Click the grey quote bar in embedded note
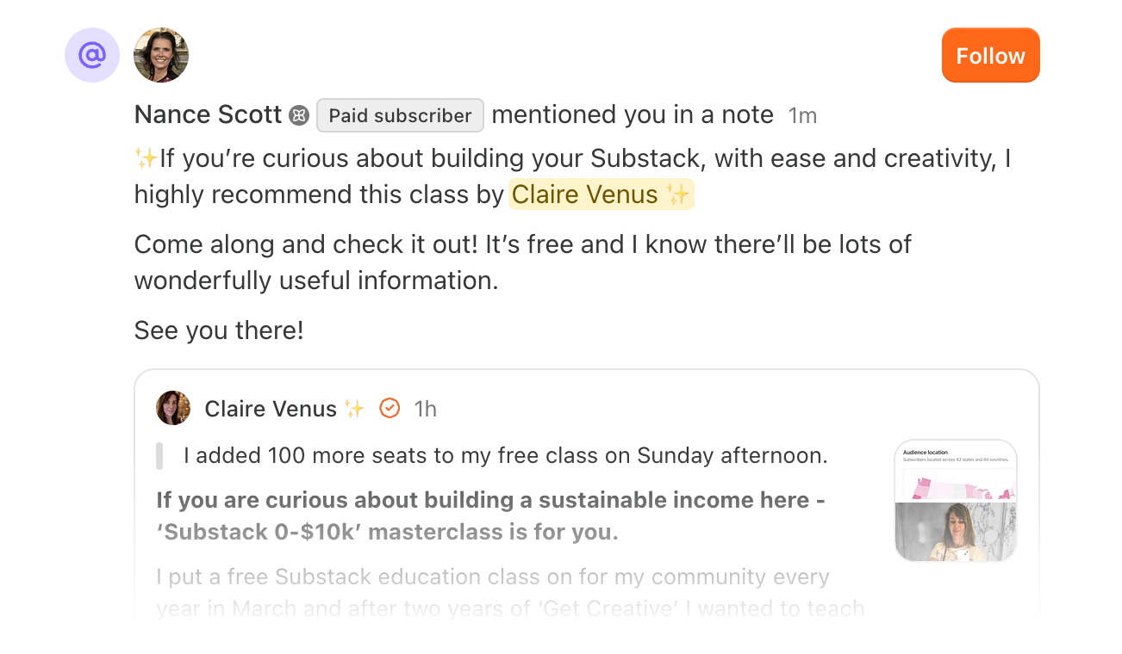 (x=159, y=456)
